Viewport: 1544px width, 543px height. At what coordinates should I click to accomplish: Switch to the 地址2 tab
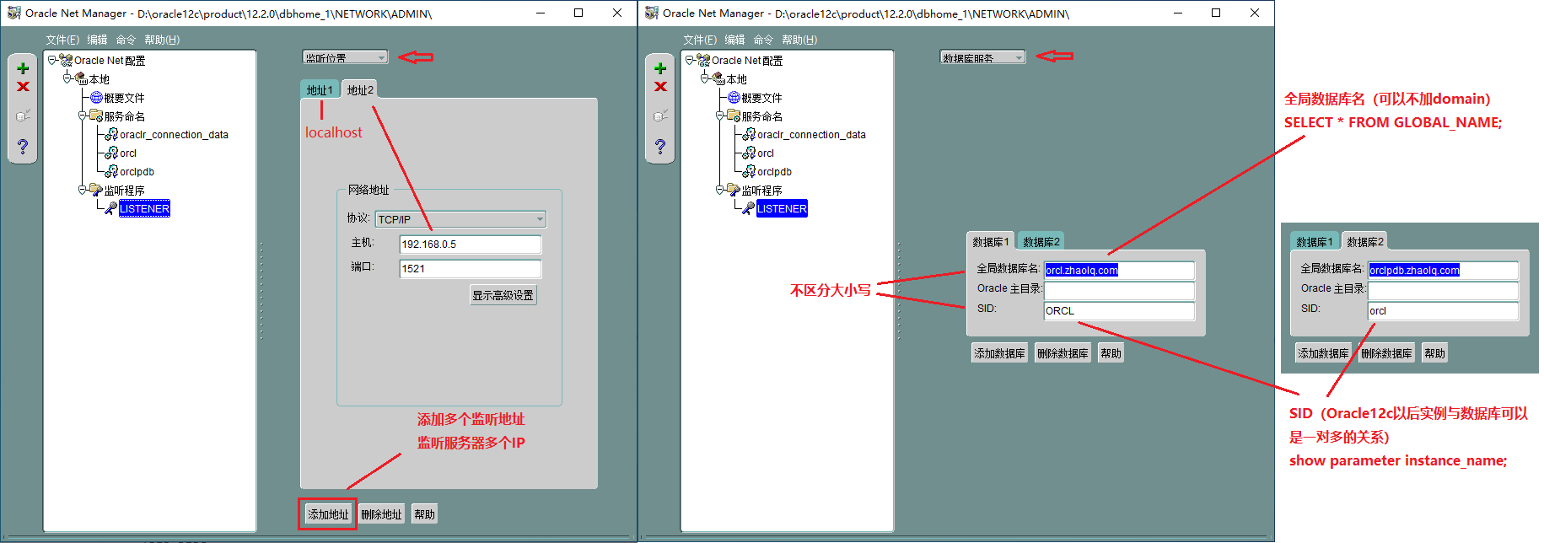click(360, 90)
